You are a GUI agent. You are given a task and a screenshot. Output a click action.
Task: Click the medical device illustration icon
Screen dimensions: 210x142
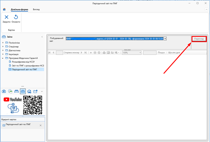(13, 108)
